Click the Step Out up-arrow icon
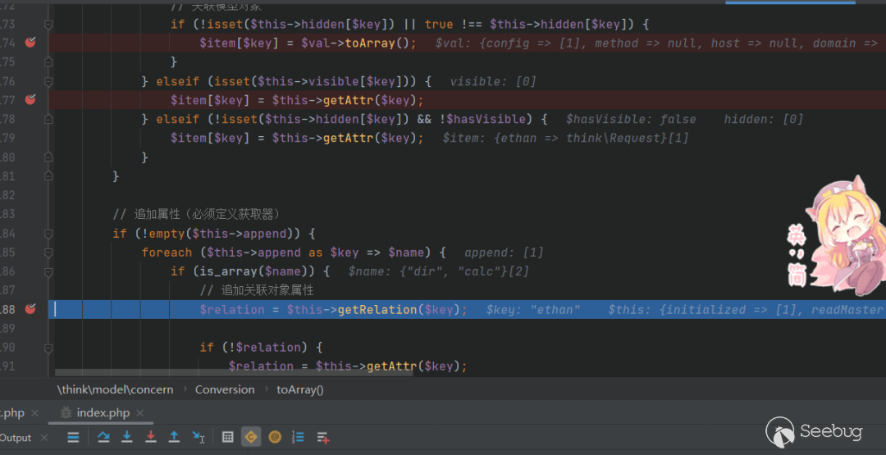886x455 pixels. pyautogui.click(x=174, y=437)
